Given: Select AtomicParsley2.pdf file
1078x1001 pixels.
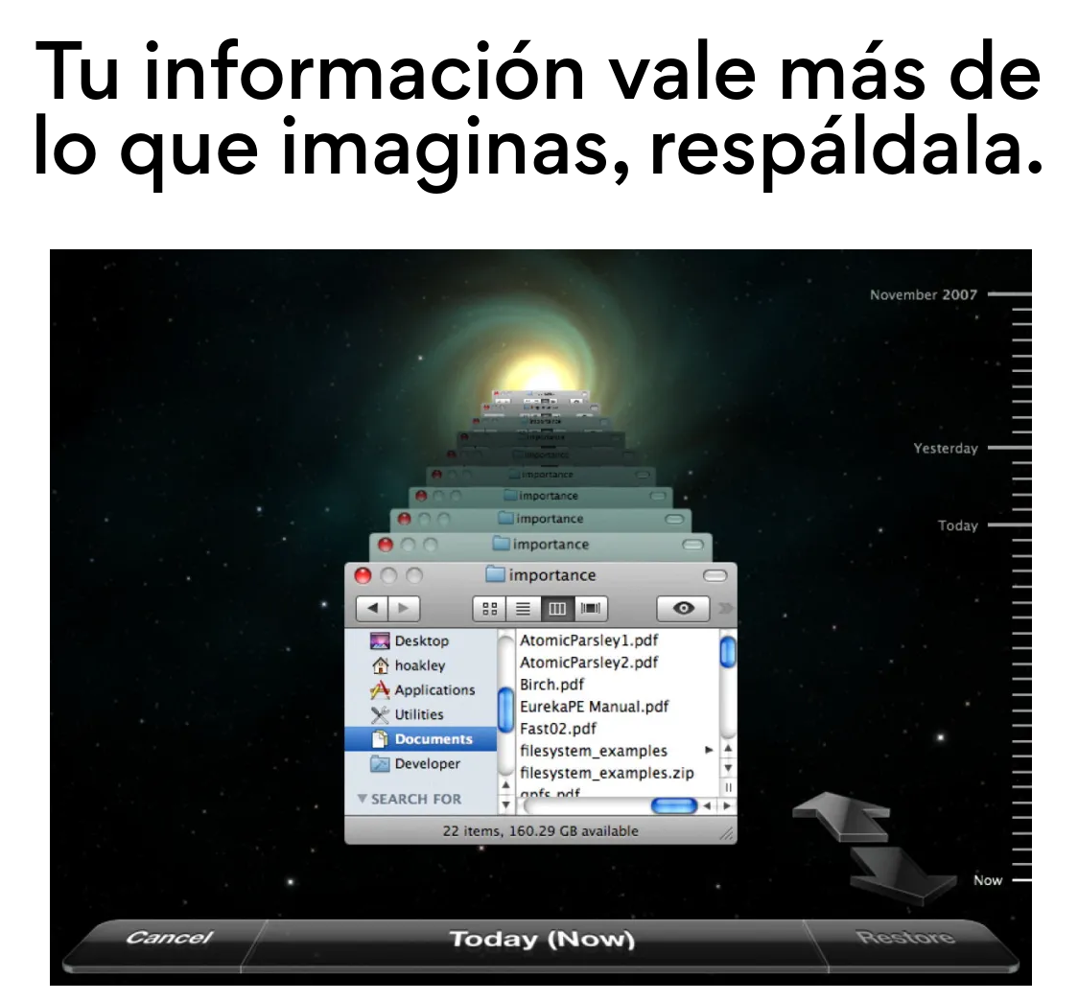Looking at the screenshot, I should click(x=589, y=663).
